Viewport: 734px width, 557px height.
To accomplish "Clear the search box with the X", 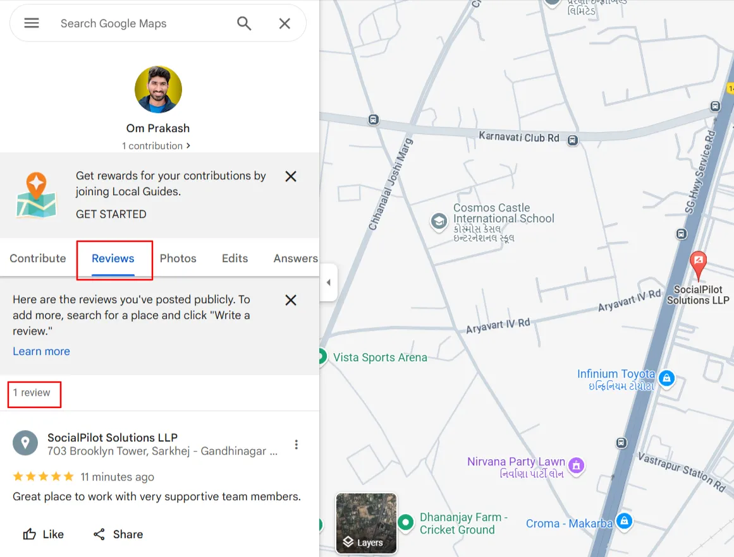I will 284,23.
